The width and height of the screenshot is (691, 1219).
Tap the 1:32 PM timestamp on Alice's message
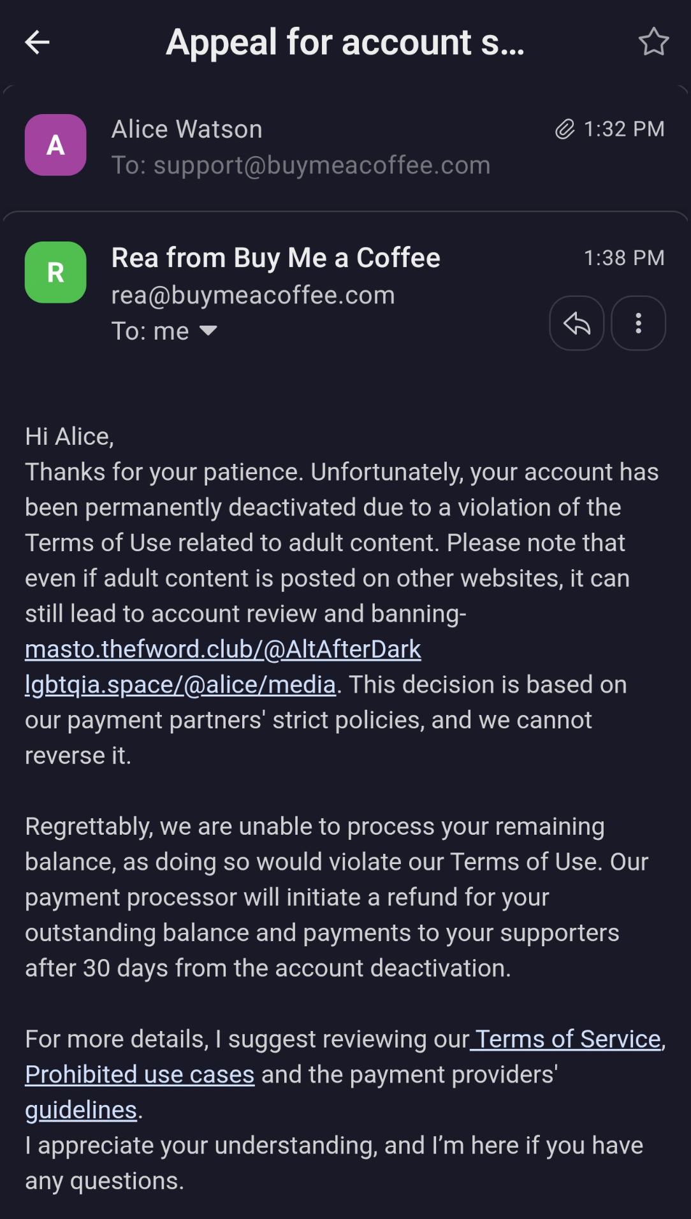pyautogui.click(x=624, y=129)
